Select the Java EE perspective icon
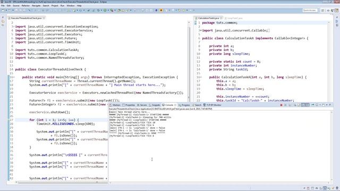 tap(336, 10)
